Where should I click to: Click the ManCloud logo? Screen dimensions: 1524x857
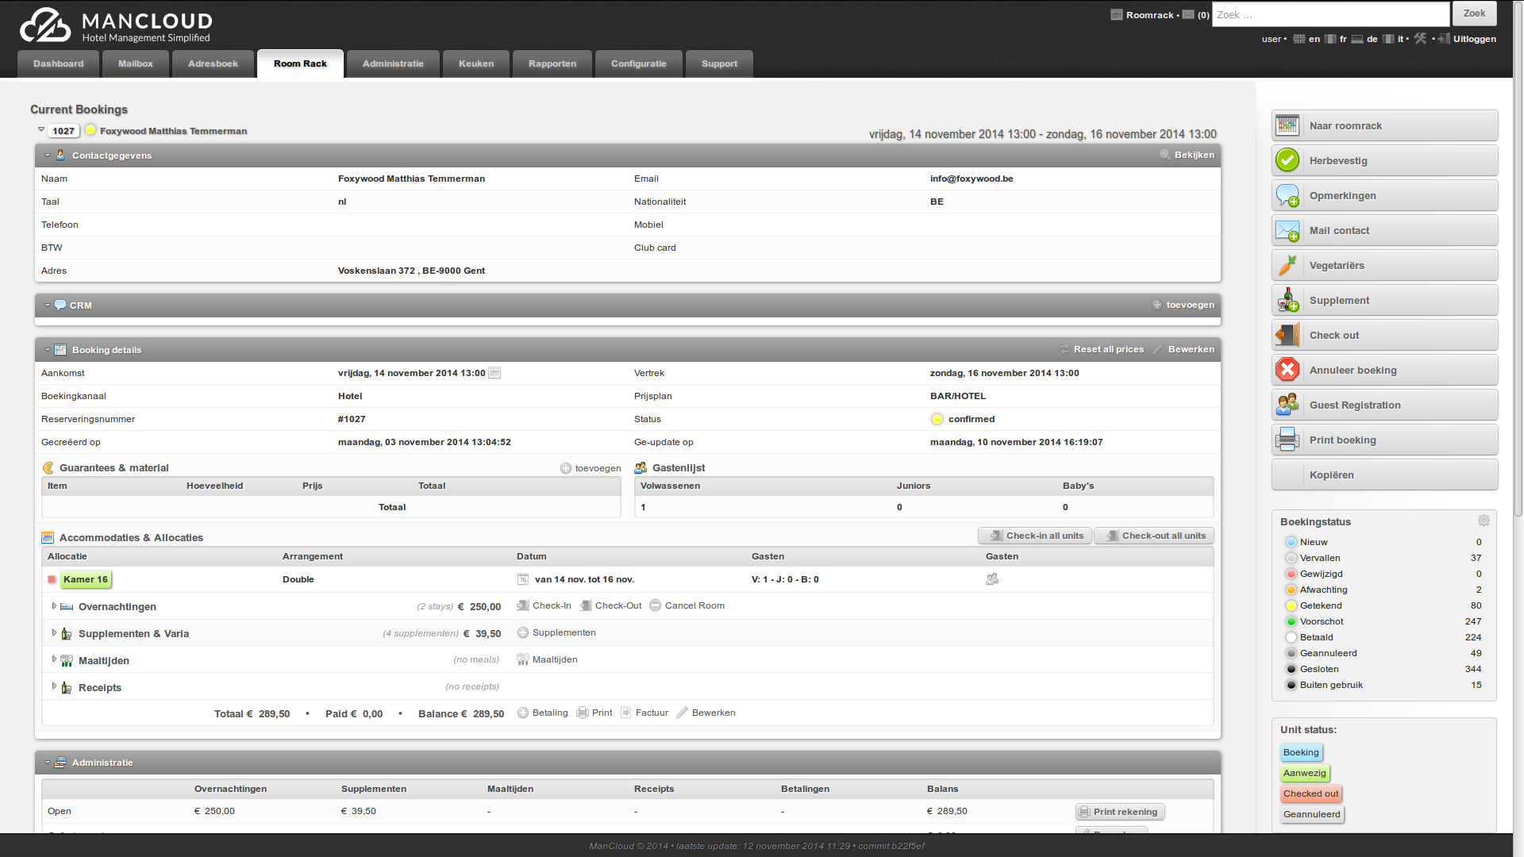[x=116, y=25]
